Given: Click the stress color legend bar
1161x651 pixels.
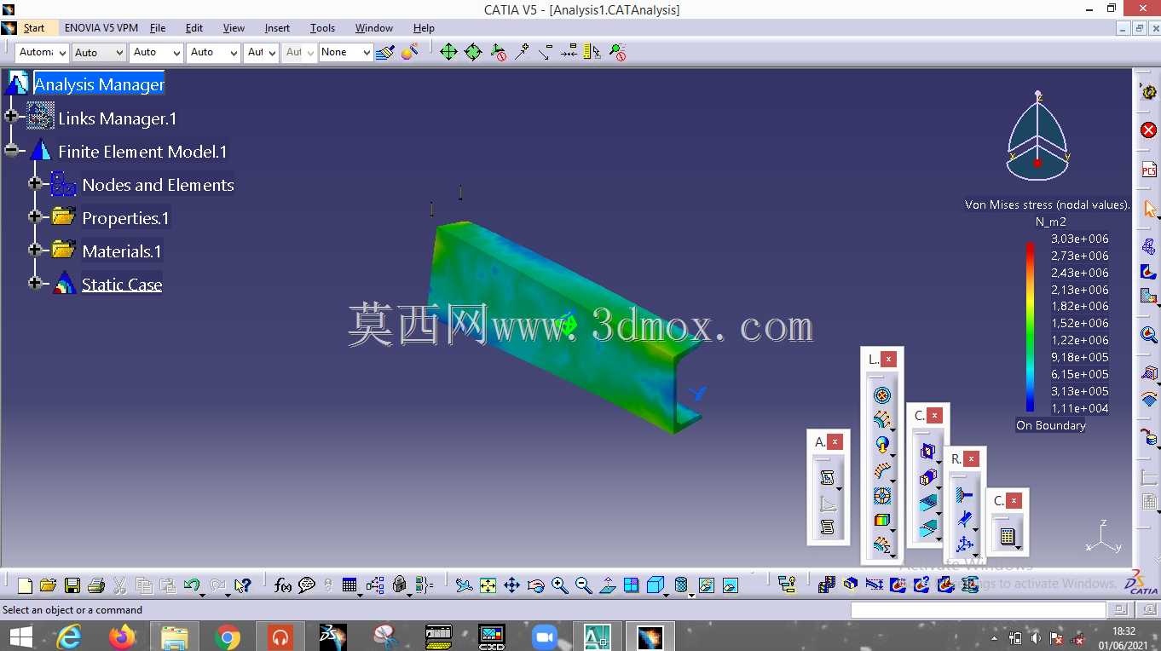Looking at the screenshot, I should (x=1031, y=327).
